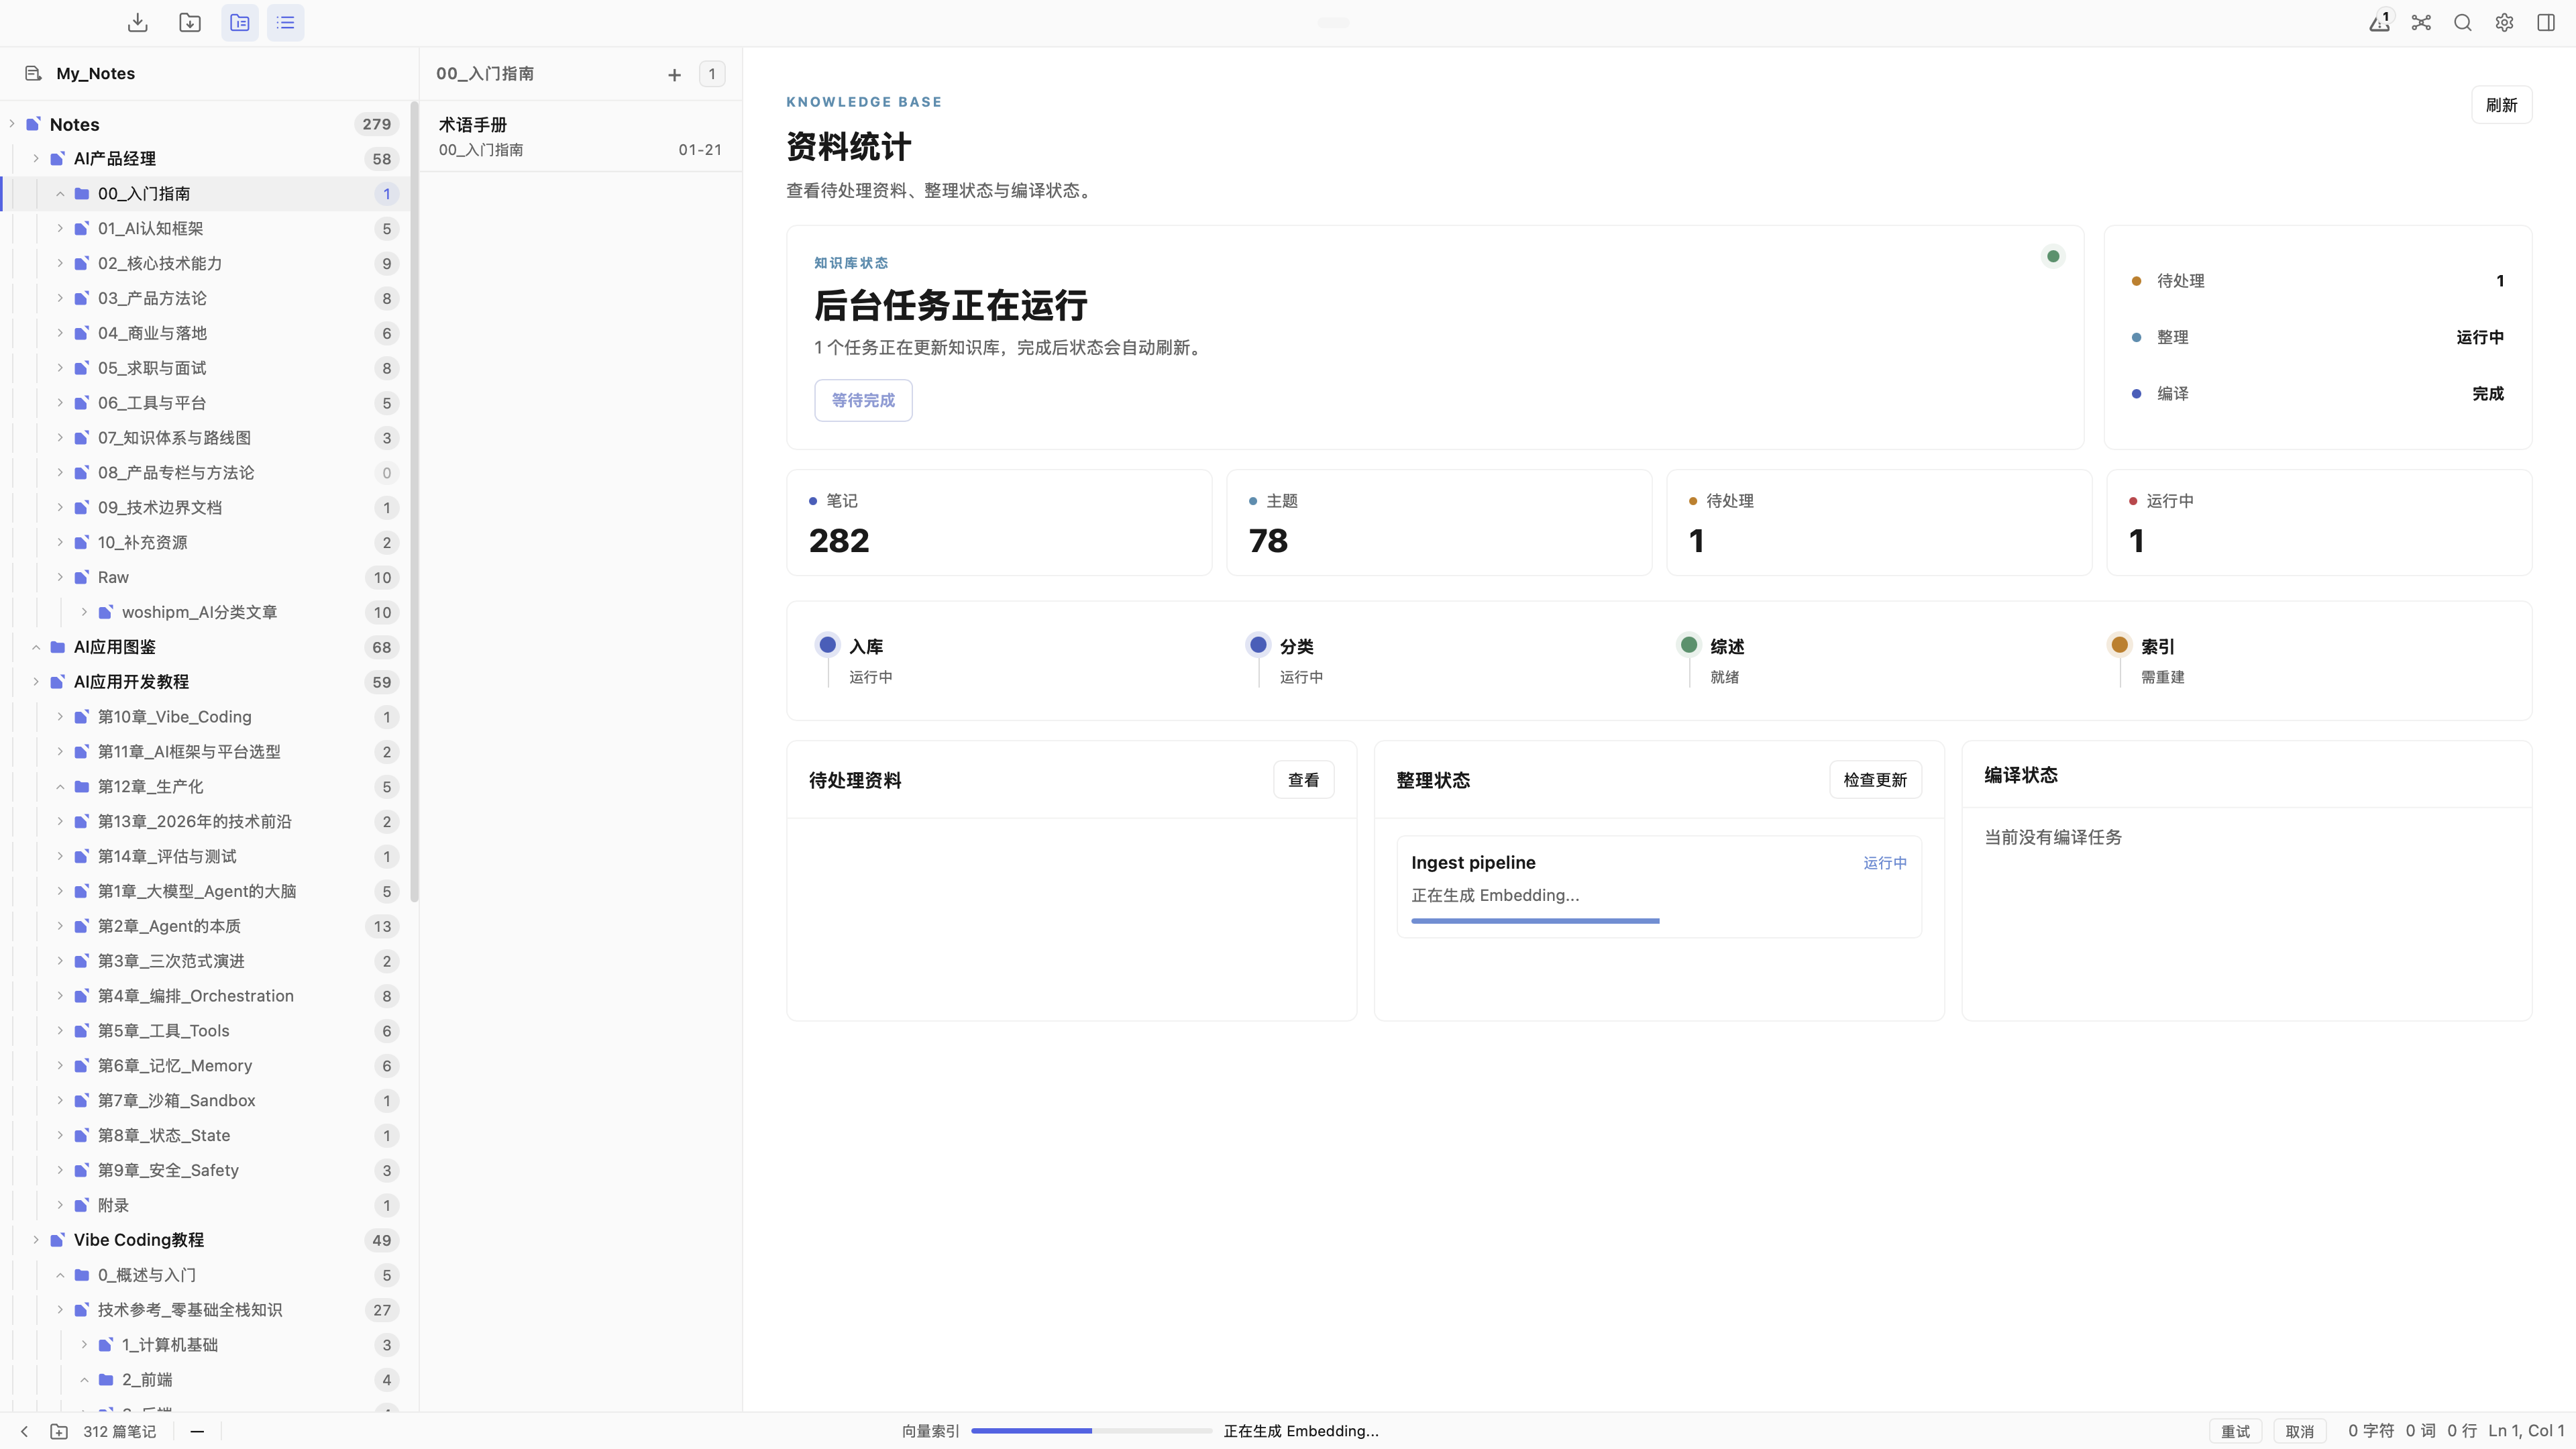
Task: Click the 检查更新 button
Action: [1875, 780]
